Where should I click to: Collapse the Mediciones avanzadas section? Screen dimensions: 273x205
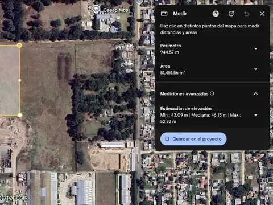255,94
